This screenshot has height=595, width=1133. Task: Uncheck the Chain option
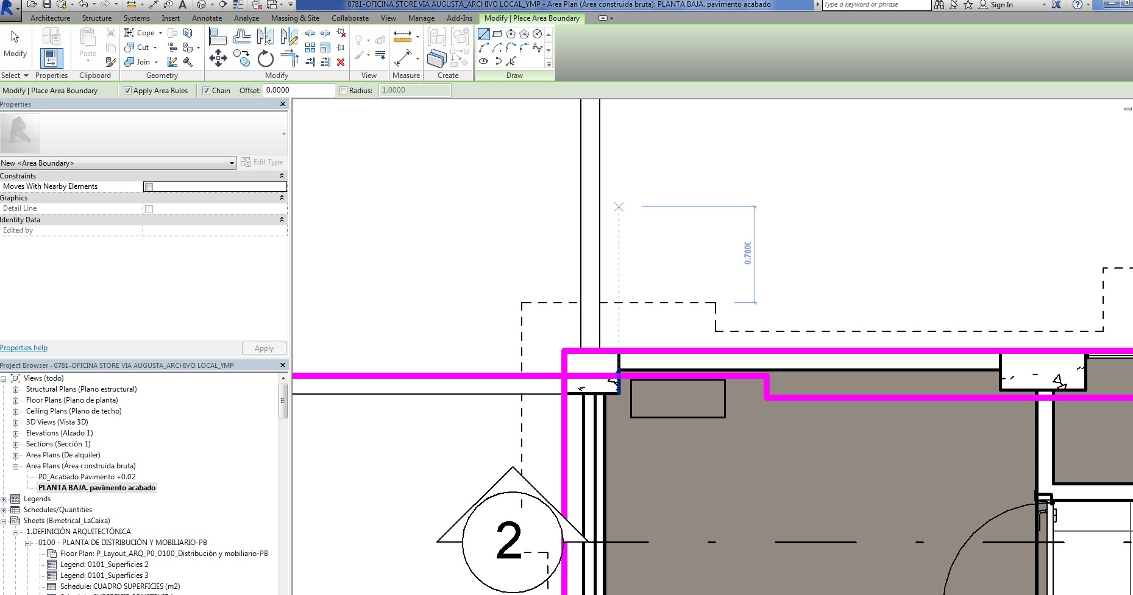click(x=207, y=91)
